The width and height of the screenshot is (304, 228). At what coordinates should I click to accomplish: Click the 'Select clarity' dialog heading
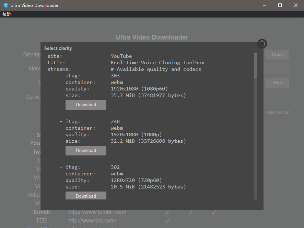tap(58, 48)
